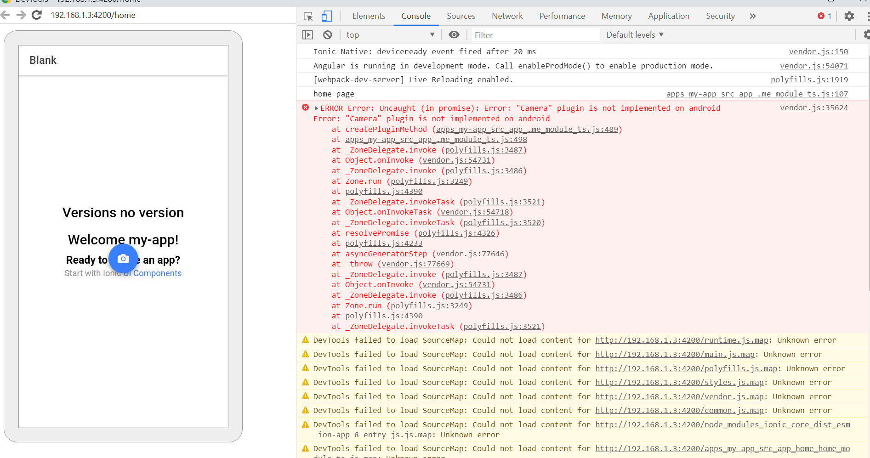Click the red error icon beside the ERROR entry
The image size is (870, 458).
(306, 107)
